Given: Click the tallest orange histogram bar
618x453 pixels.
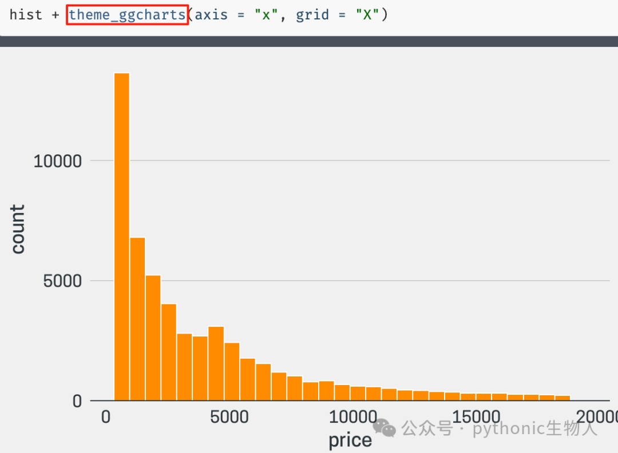Looking at the screenshot, I should pos(122,237).
